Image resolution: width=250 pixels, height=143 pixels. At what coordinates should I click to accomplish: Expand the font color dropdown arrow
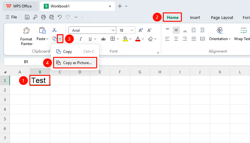143,39
